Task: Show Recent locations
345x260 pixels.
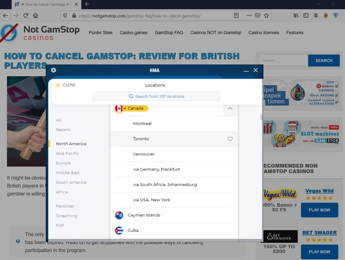Action: coord(63,130)
